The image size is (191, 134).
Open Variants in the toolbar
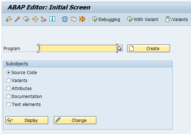click(x=177, y=19)
